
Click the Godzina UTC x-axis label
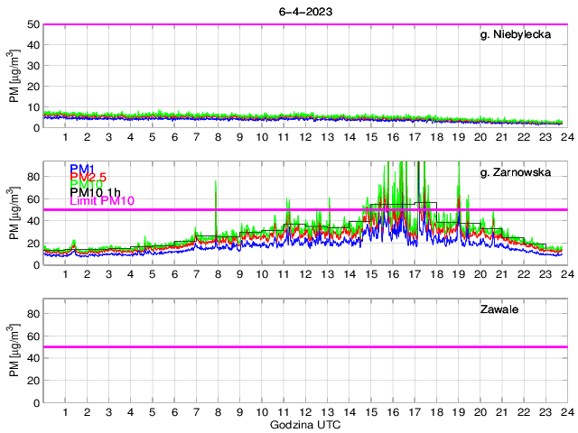[304, 424]
